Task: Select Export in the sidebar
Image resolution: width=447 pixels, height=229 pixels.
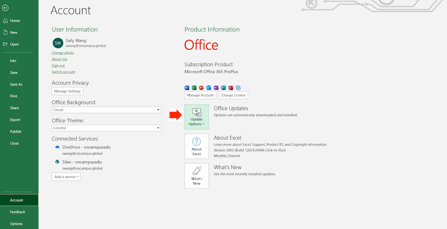Action: [x=15, y=120]
